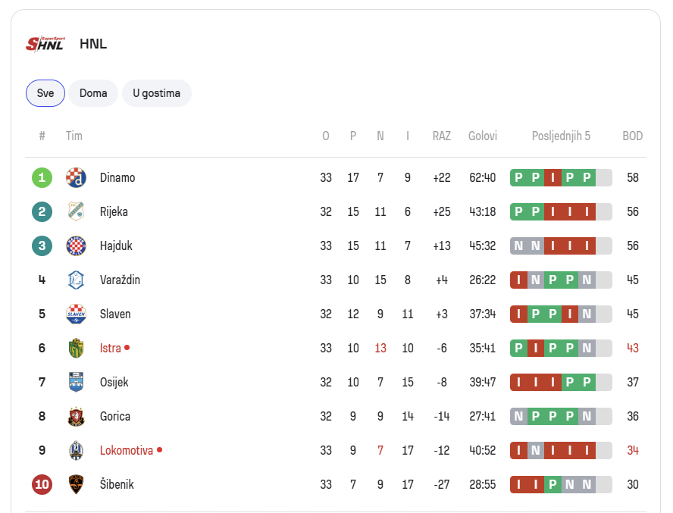Click the Gorica club crest
This screenshot has width=673, height=513.
76,417
